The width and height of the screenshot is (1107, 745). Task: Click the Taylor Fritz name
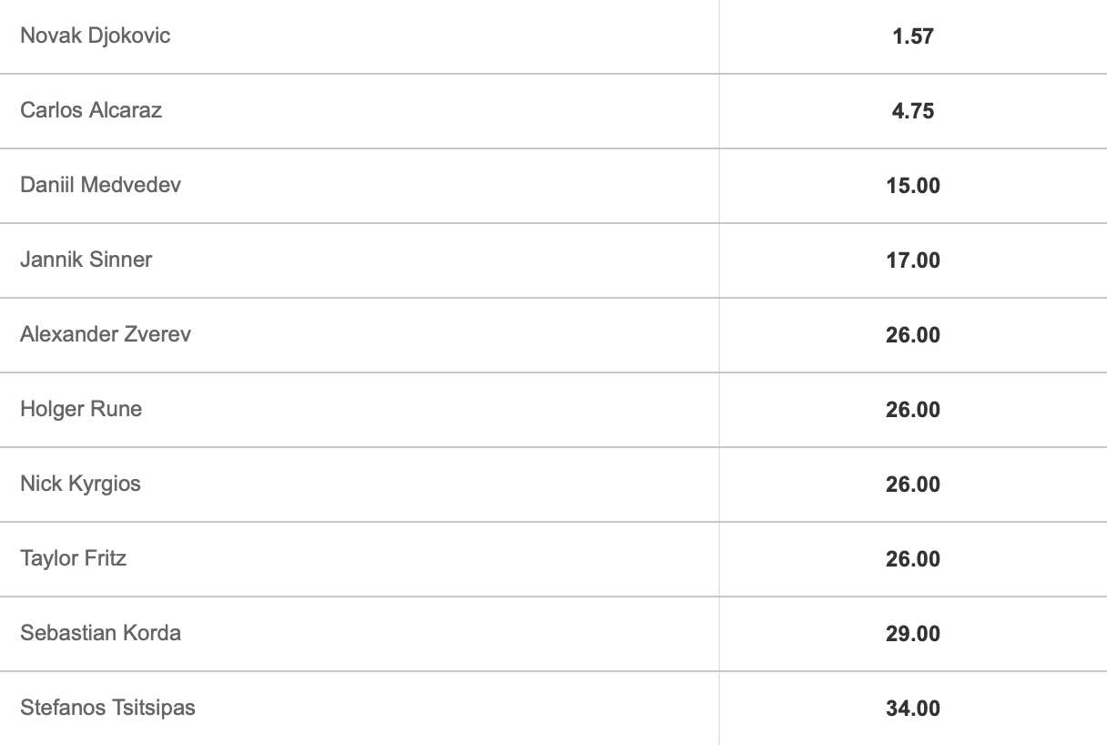[73, 559]
